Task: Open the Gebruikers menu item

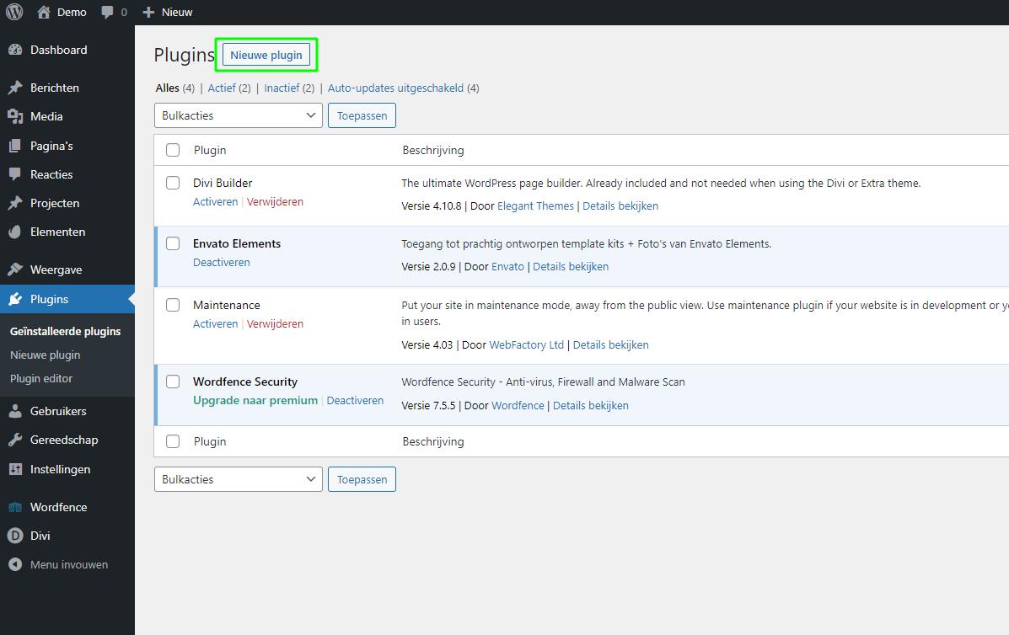Action: (67, 411)
